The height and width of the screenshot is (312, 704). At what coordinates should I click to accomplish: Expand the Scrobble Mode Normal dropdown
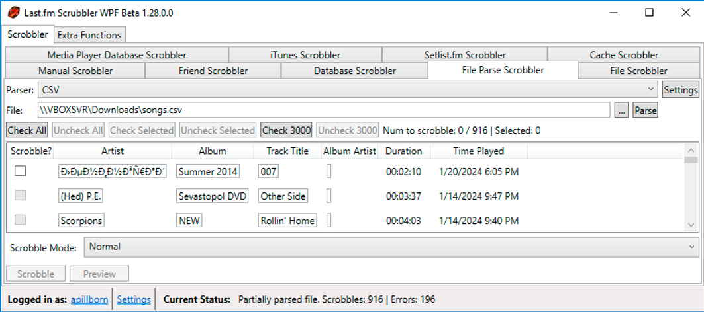pyautogui.click(x=391, y=247)
